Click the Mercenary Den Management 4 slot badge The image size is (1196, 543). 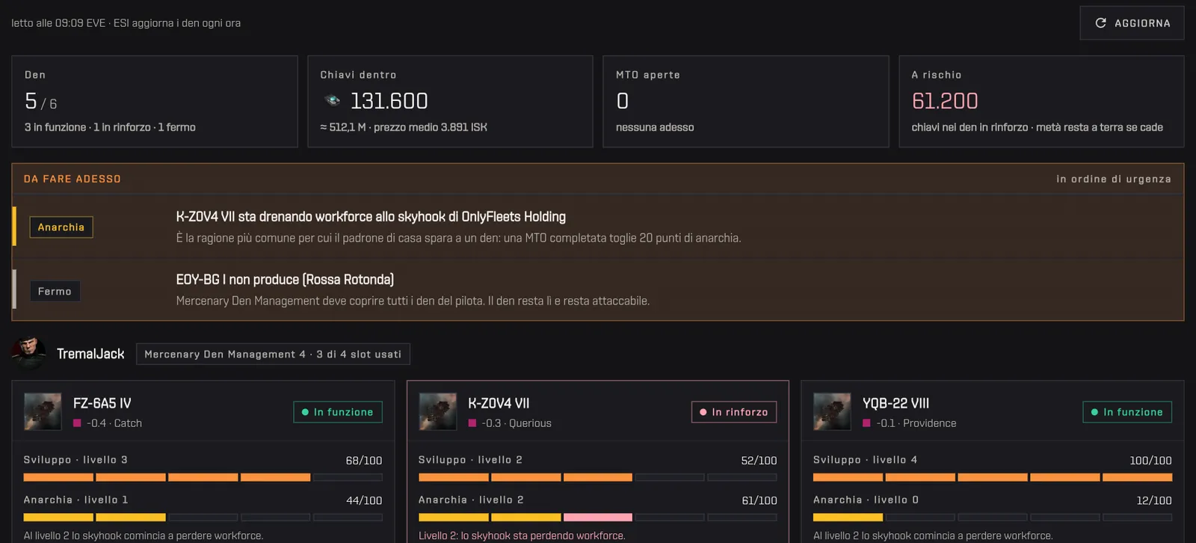(x=273, y=355)
